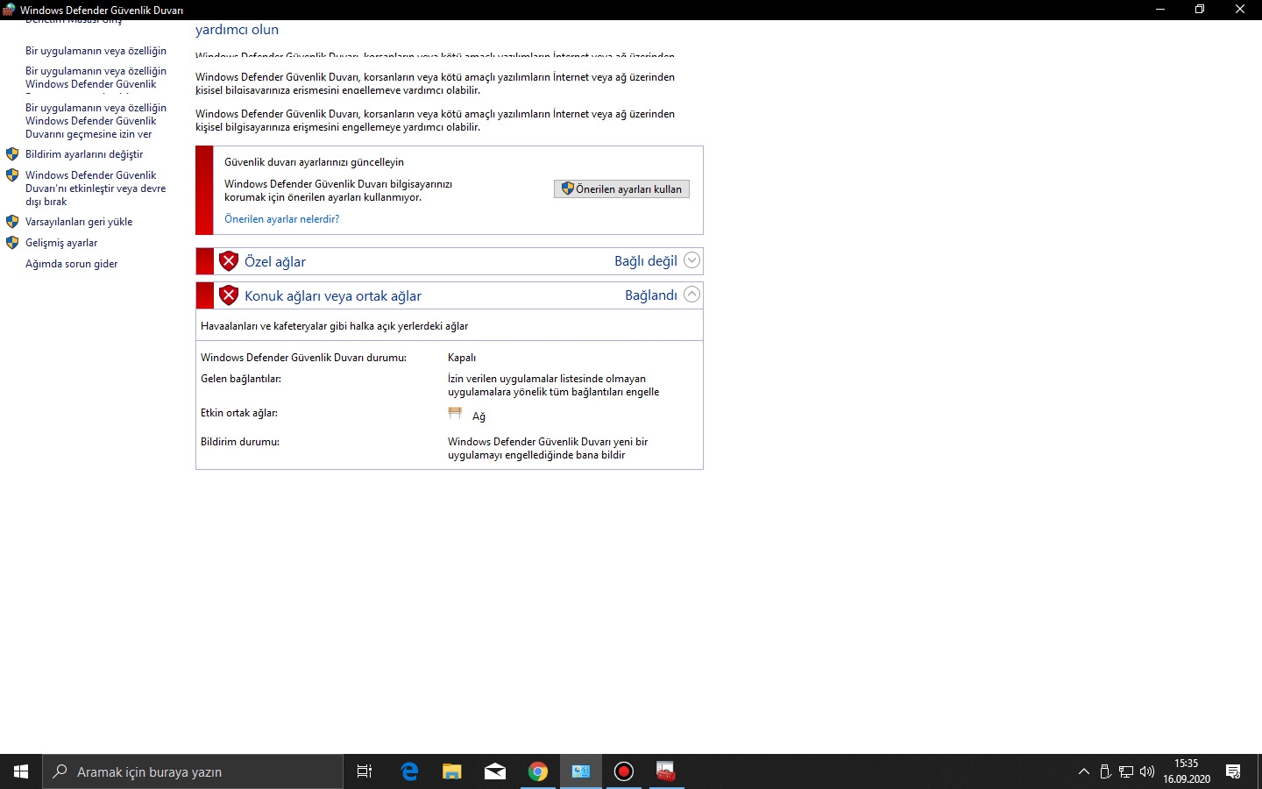Collapse the Konuk ağları veya ortak ağlar chevron
Viewport: 1262px width, 789px height.
pos(691,295)
